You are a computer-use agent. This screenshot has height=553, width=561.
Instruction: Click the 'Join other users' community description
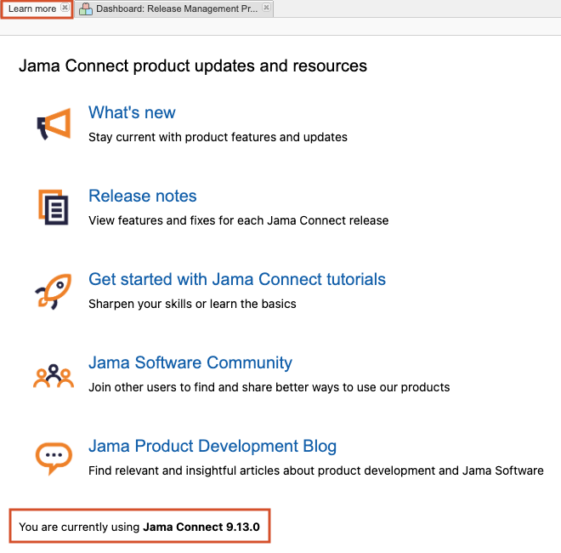coord(269,387)
